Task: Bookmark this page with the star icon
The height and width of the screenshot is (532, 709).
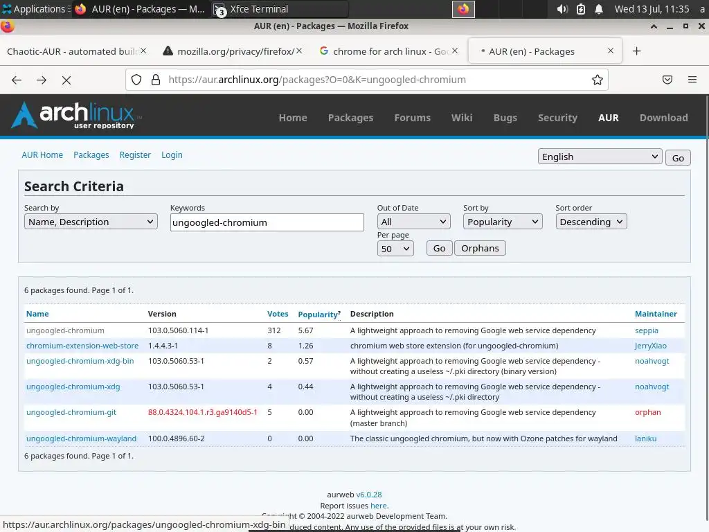Action: click(x=598, y=80)
